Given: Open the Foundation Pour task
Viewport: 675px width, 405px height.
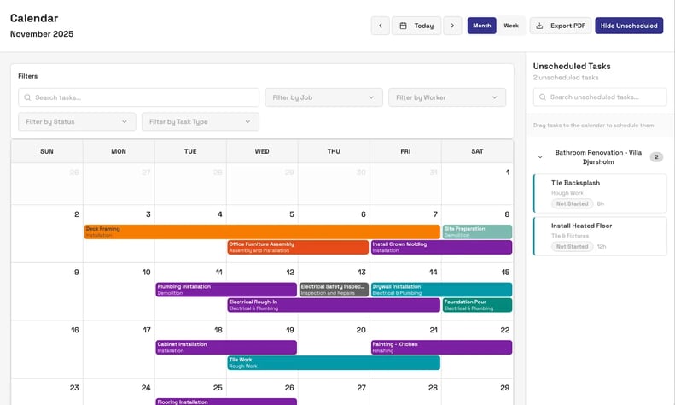Looking at the screenshot, I should coord(477,305).
